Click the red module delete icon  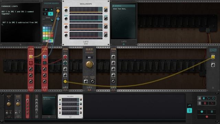point(205,103)
